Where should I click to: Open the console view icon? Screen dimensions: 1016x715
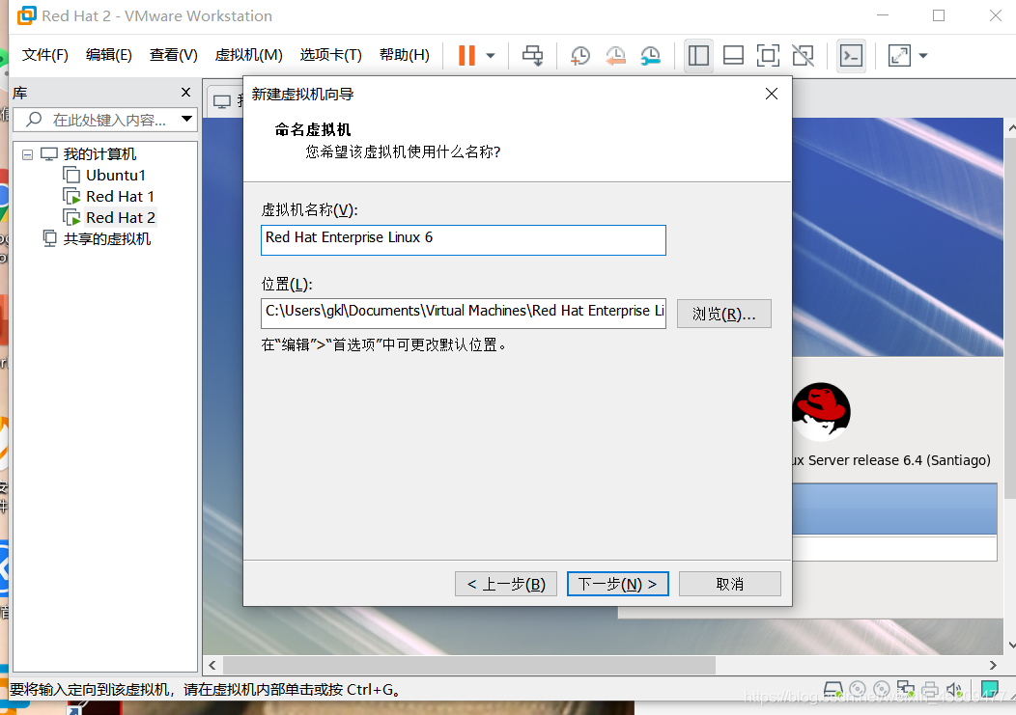point(851,56)
